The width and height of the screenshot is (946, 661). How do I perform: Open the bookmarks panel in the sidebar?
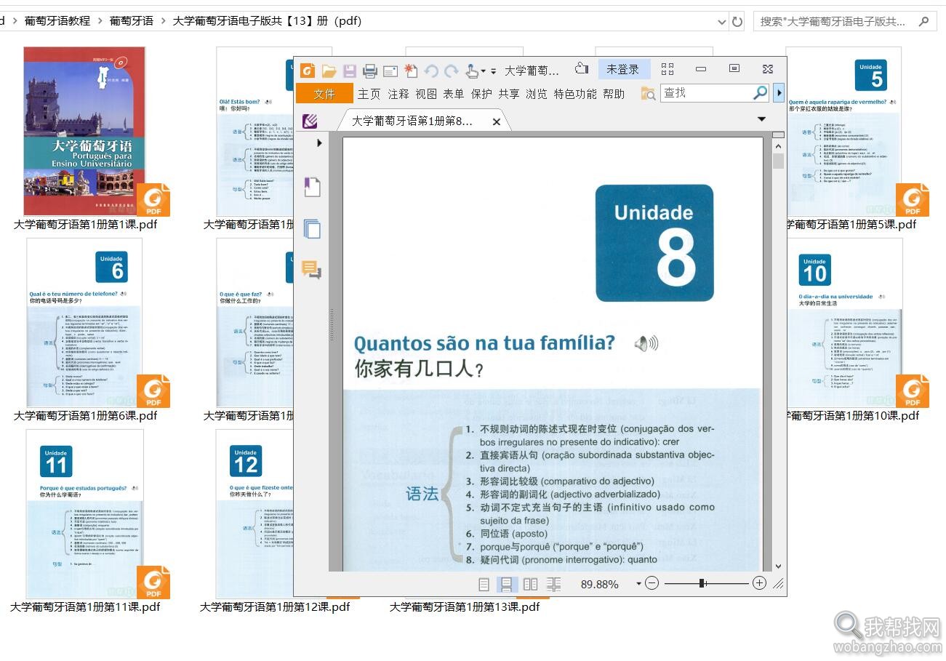tap(312, 186)
